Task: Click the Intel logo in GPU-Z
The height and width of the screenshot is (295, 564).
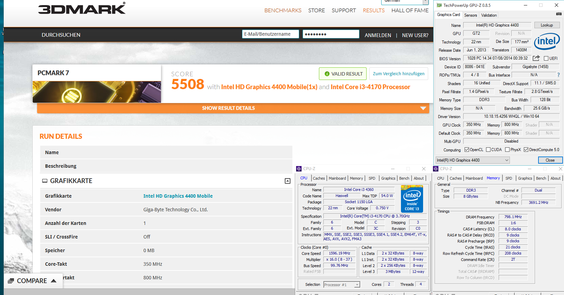Action: (547, 42)
